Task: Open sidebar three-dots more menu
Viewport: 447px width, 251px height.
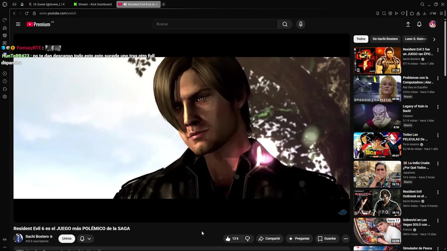Action: [x=5, y=247]
